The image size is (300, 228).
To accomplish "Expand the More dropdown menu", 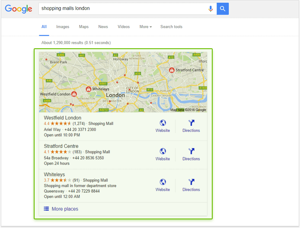I will point(146,27).
